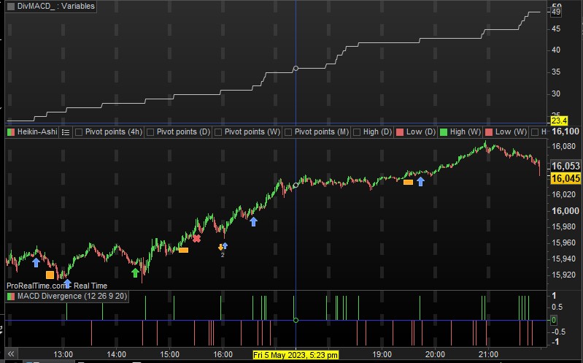Click the 16,000 price scale label
Image resolution: width=583 pixels, height=363 pixels.
[565, 211]
